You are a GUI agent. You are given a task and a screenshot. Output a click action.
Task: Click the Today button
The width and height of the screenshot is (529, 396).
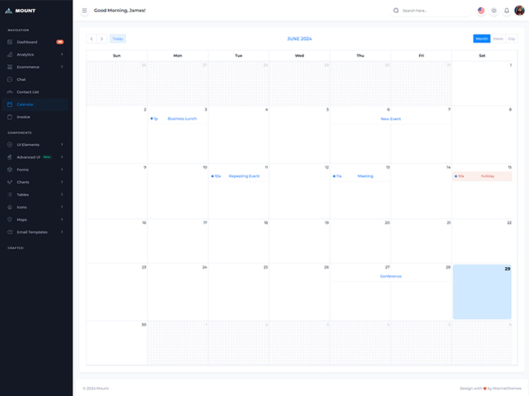(x=118, y=39)
